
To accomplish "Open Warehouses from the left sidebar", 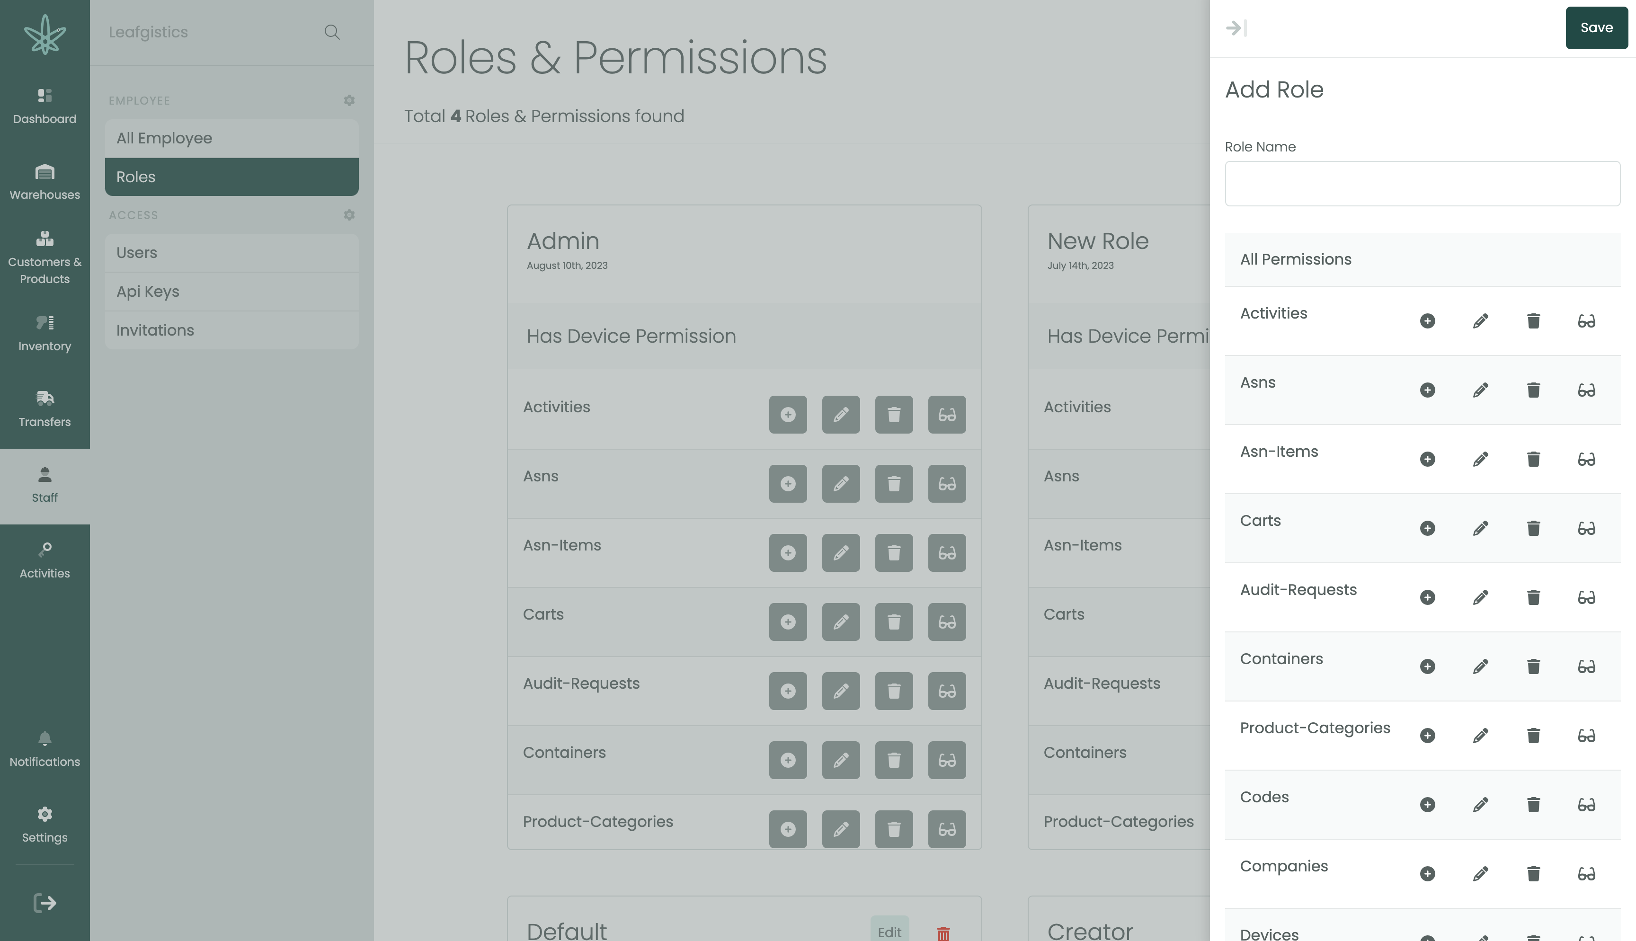I will (44, 182).
